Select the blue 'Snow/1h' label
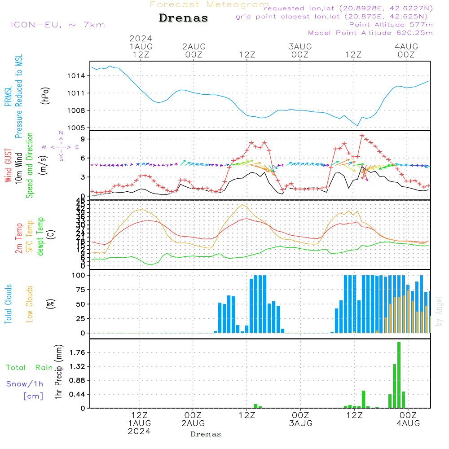Image resolution: width=449 pixels, height=449 pixels. pyautogui.click(x=25, y=384)
